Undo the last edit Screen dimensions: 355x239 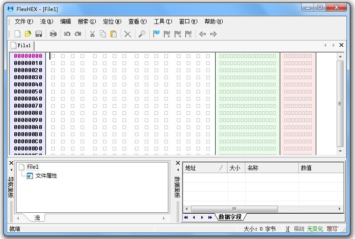[x=67, y=34]
